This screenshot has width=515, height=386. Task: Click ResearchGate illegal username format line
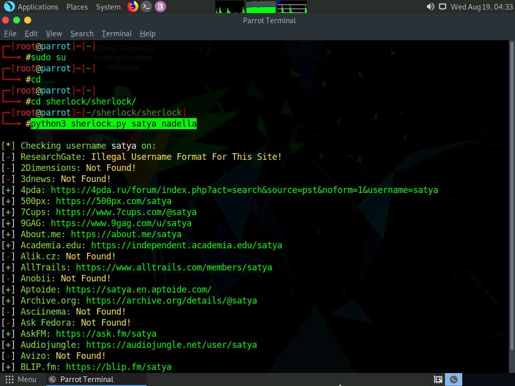(x=141, y=157)
